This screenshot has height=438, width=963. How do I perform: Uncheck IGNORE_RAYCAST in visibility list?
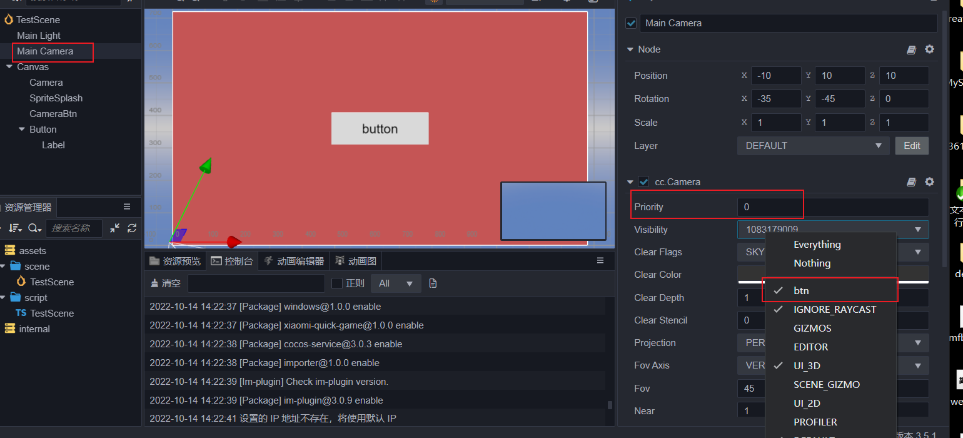[x=830, y=309]
